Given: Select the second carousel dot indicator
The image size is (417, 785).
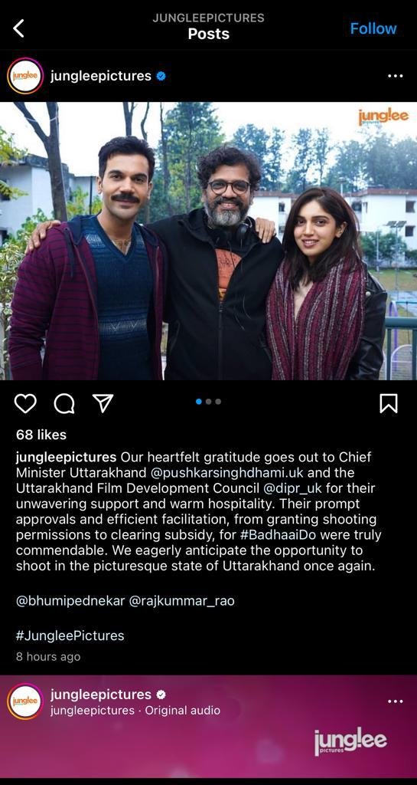Looking at the screenshot, I should click(209, 402).
